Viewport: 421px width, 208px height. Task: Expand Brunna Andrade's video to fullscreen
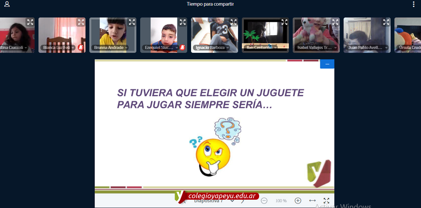[132, 22]
